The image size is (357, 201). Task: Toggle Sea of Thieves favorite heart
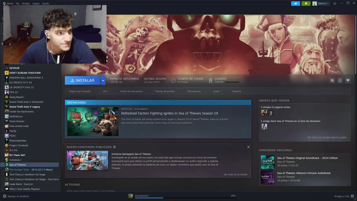pos(348,80)
